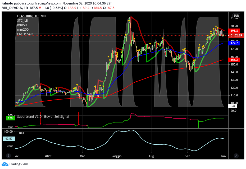Click the Nov date at time axis end
This screenshot has width=246, height=169.
[224, 156]
